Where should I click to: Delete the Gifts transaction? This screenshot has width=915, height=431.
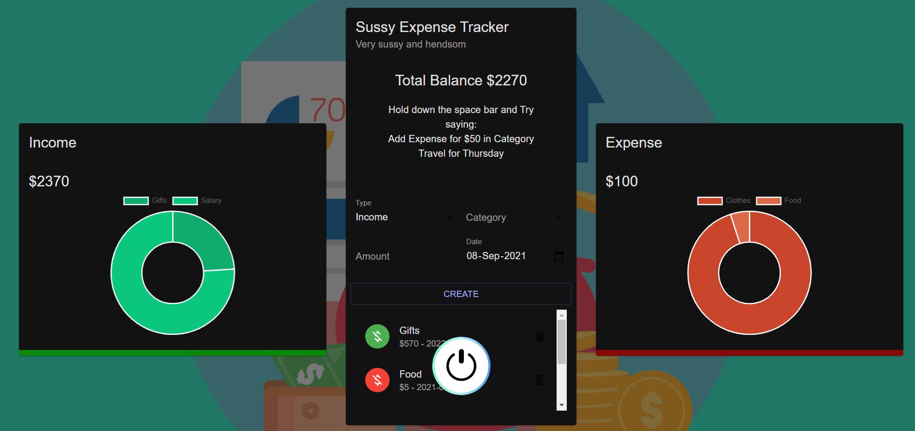coord(539,336)
